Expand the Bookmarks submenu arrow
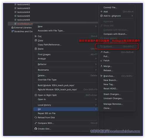 pyautogui.click(x=96, y=70)
